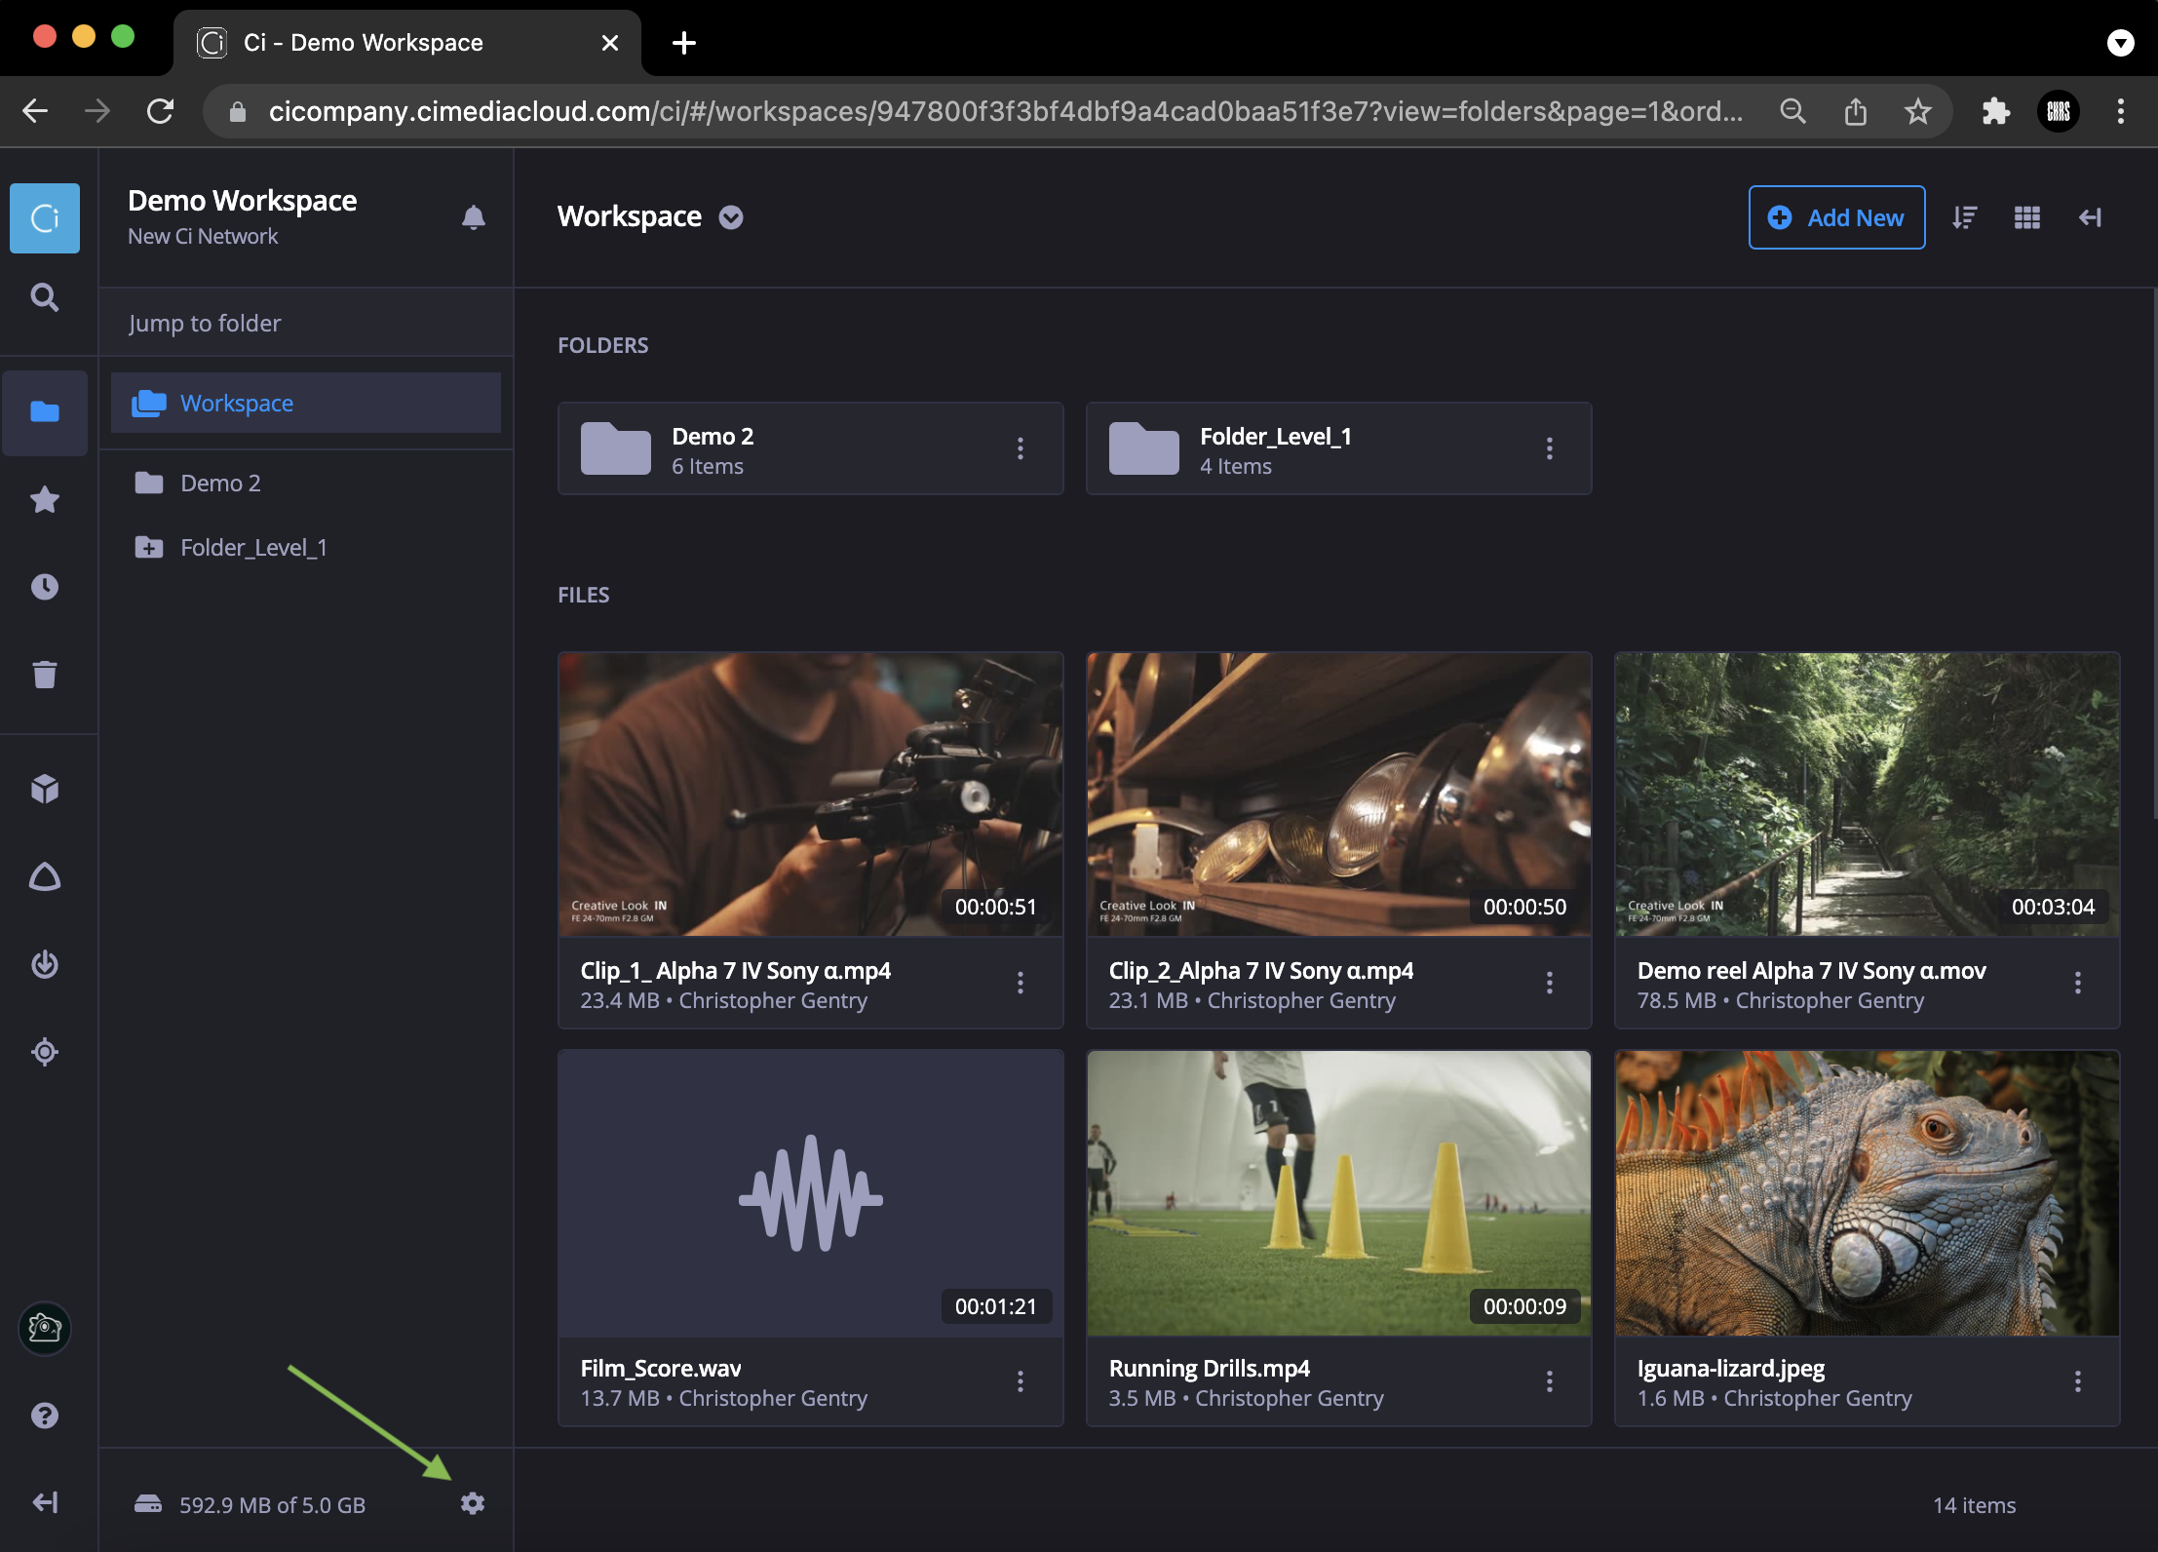Click the Jump to folder field

306,323
